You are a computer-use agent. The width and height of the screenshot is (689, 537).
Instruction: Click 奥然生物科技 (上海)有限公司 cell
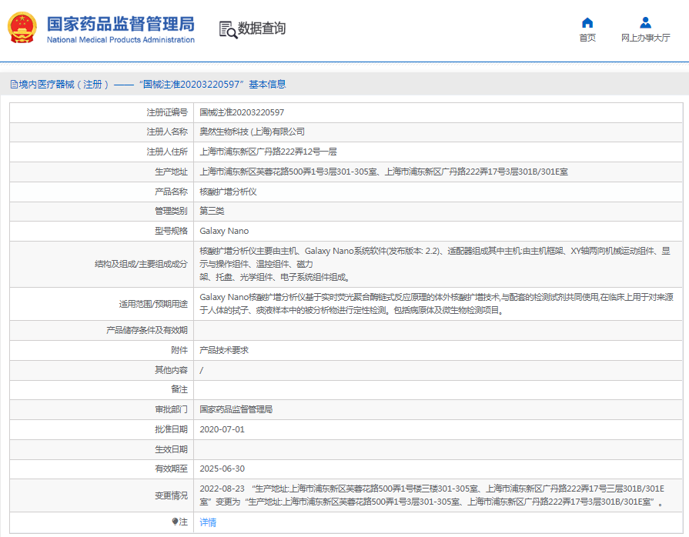pos(252,132)
